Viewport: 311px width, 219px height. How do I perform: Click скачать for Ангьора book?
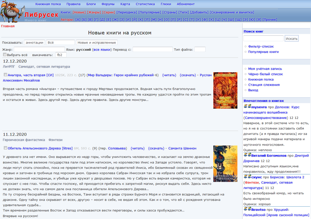[188, 75]
